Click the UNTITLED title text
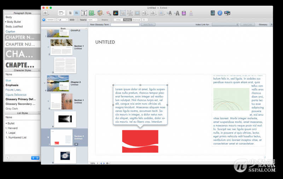 pyautogui.click(x=105, y=42)
